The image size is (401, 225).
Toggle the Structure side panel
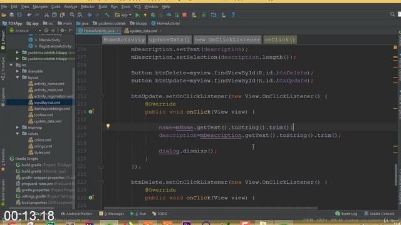point(3,69)
